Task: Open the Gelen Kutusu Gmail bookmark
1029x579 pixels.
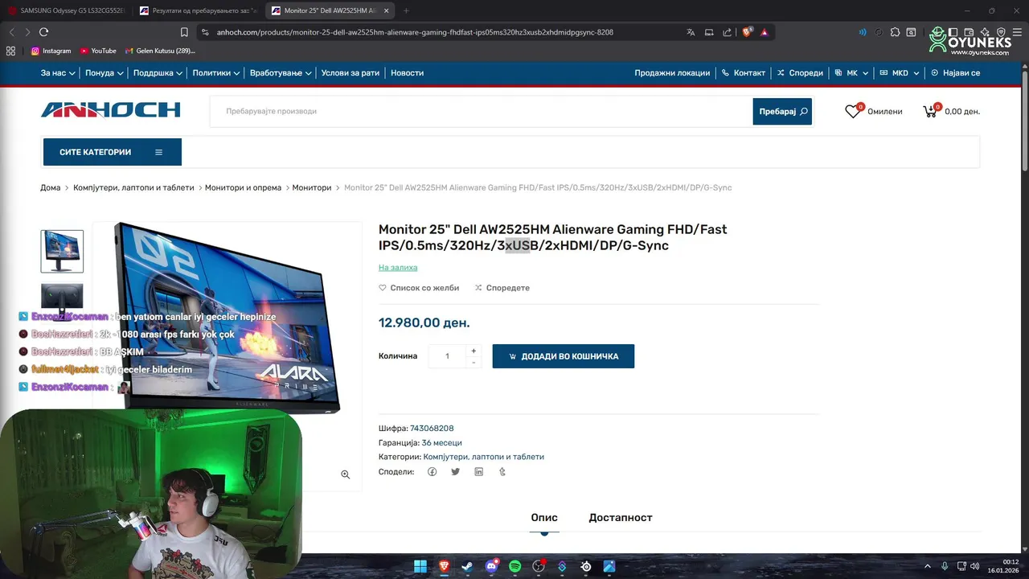Action: coord(160,51)
